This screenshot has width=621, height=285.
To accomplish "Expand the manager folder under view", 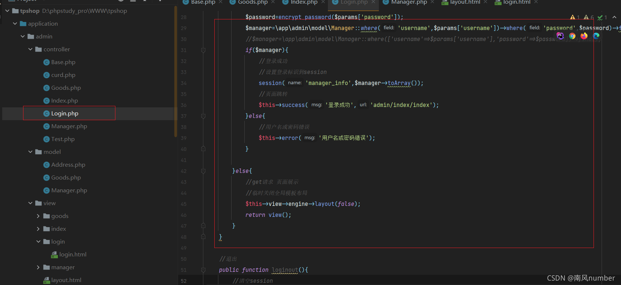I will pyautogui.click(x=38, y=267).
